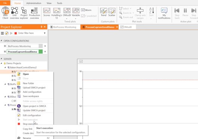Click the Project Explorer hamburger menu icon

coord(2,33)
